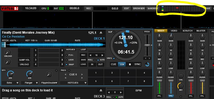This screenshot has height=99, width=214.
Task: Enable PFL on the blue channel
Action: click(x=171, y=96)
